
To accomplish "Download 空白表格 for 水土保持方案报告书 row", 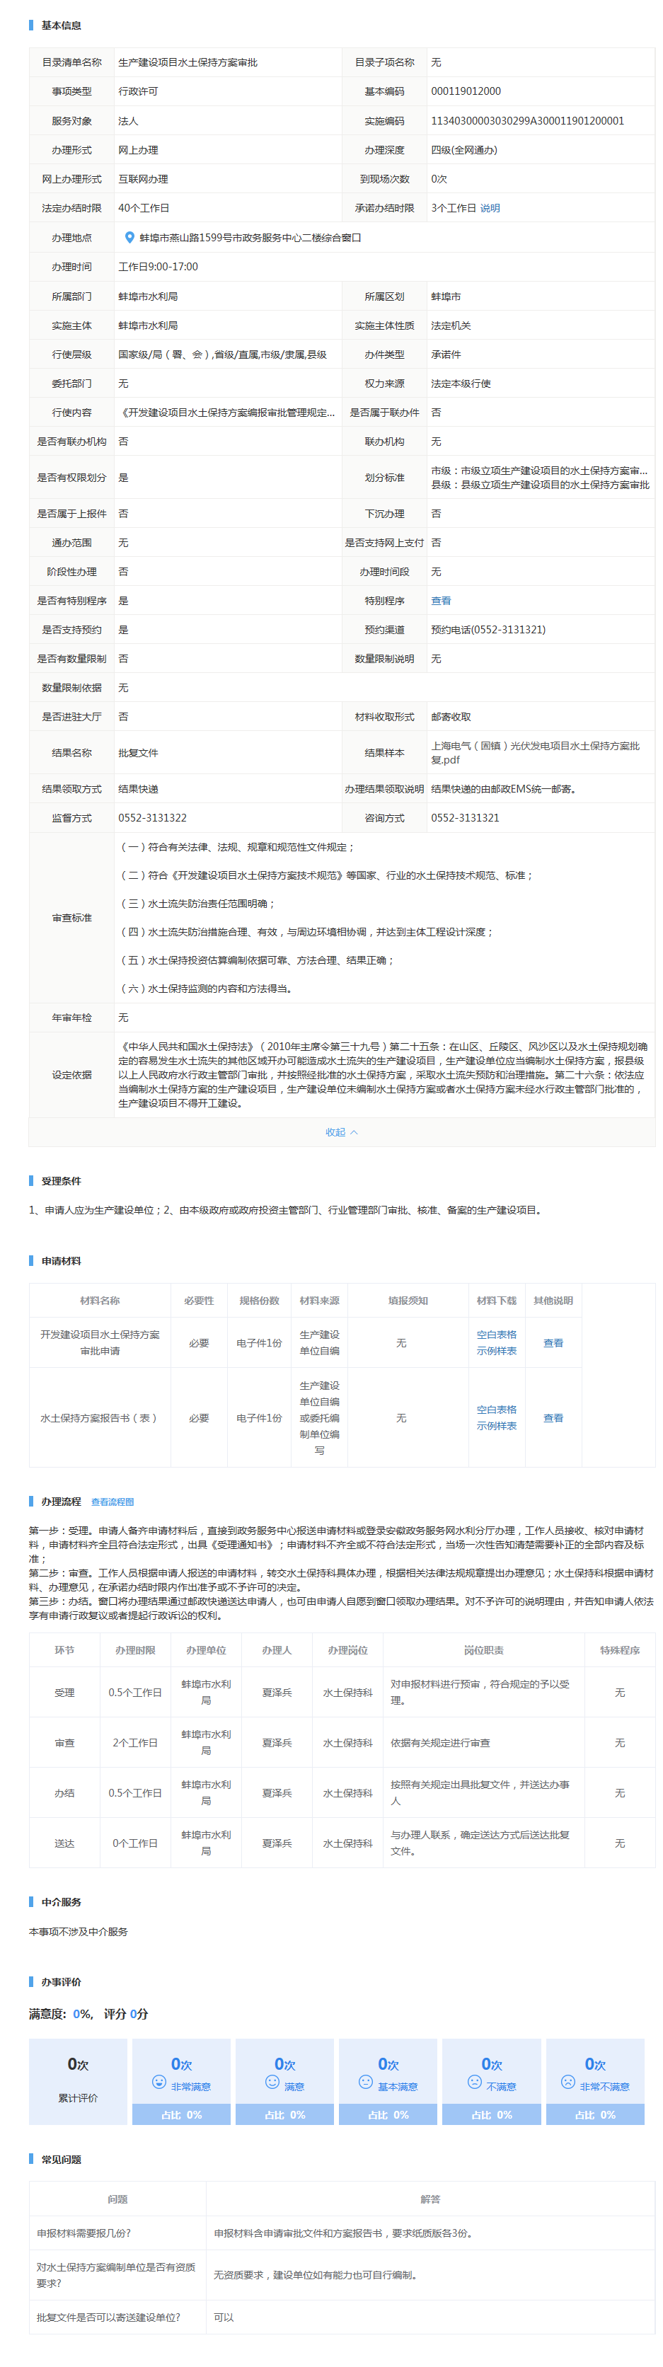I will 496,1410.
